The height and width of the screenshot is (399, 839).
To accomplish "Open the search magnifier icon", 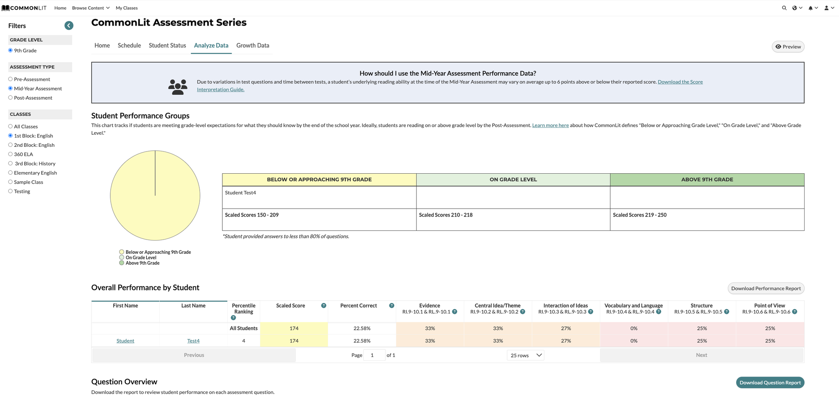I will (x=784, y=8).
